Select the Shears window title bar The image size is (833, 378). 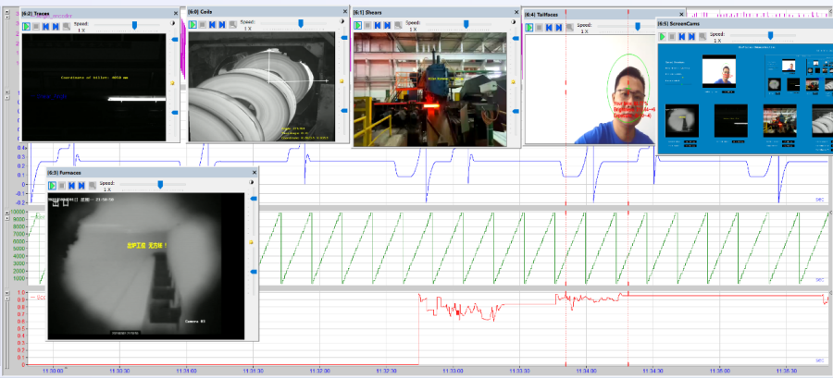coord(426,12)
